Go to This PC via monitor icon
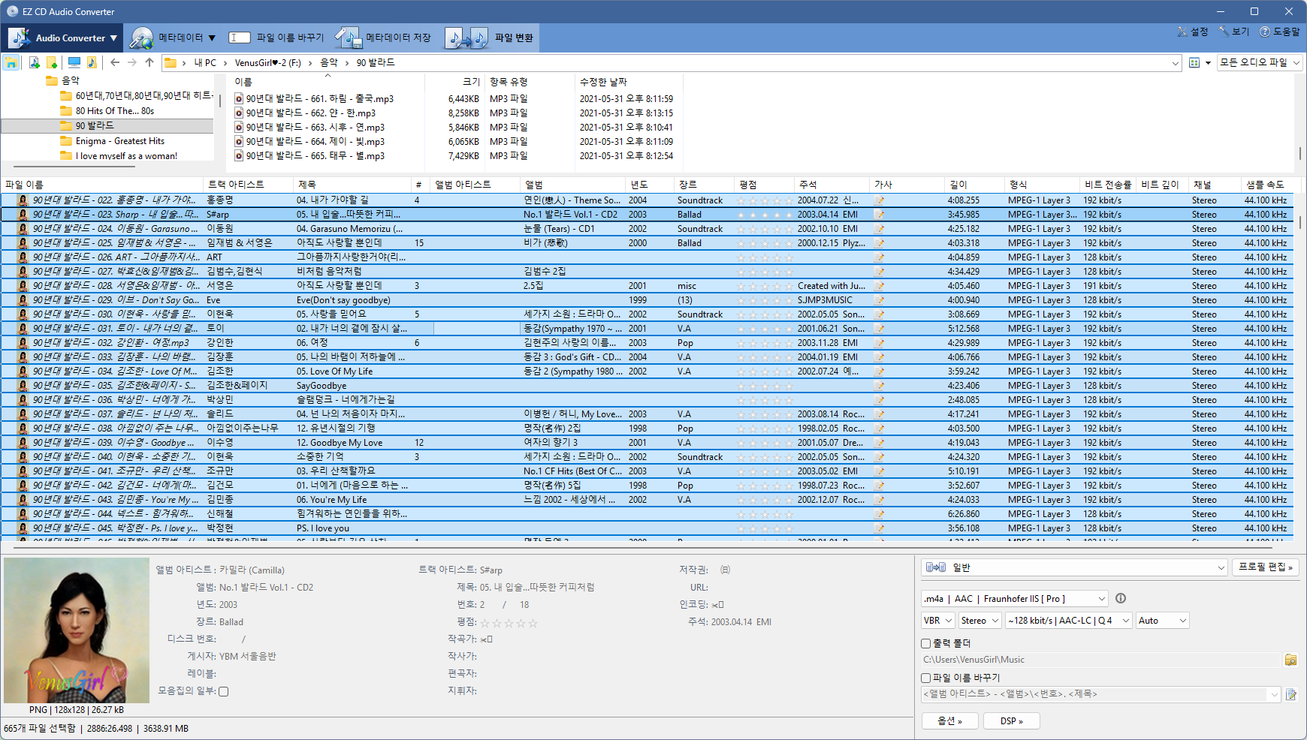This screenshot has width=1307, height=740. tap(74, 62)
